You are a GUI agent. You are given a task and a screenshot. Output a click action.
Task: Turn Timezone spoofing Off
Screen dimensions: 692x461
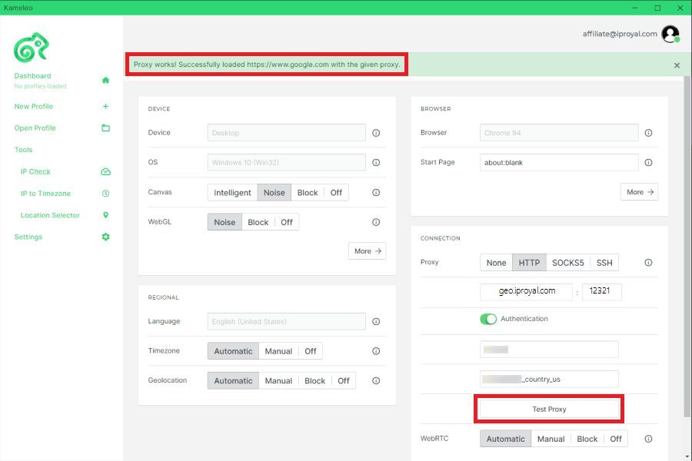pos(311,351)
